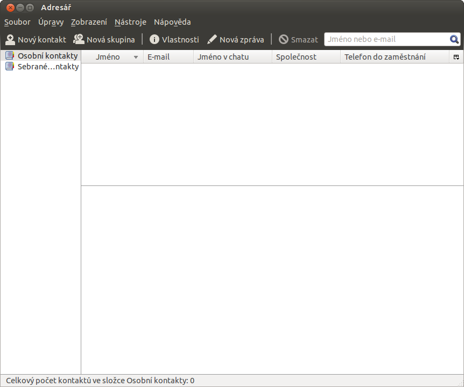464x387 pixels.
Task: Click the Smazat prohibition icon
Action: coord(284,39)
